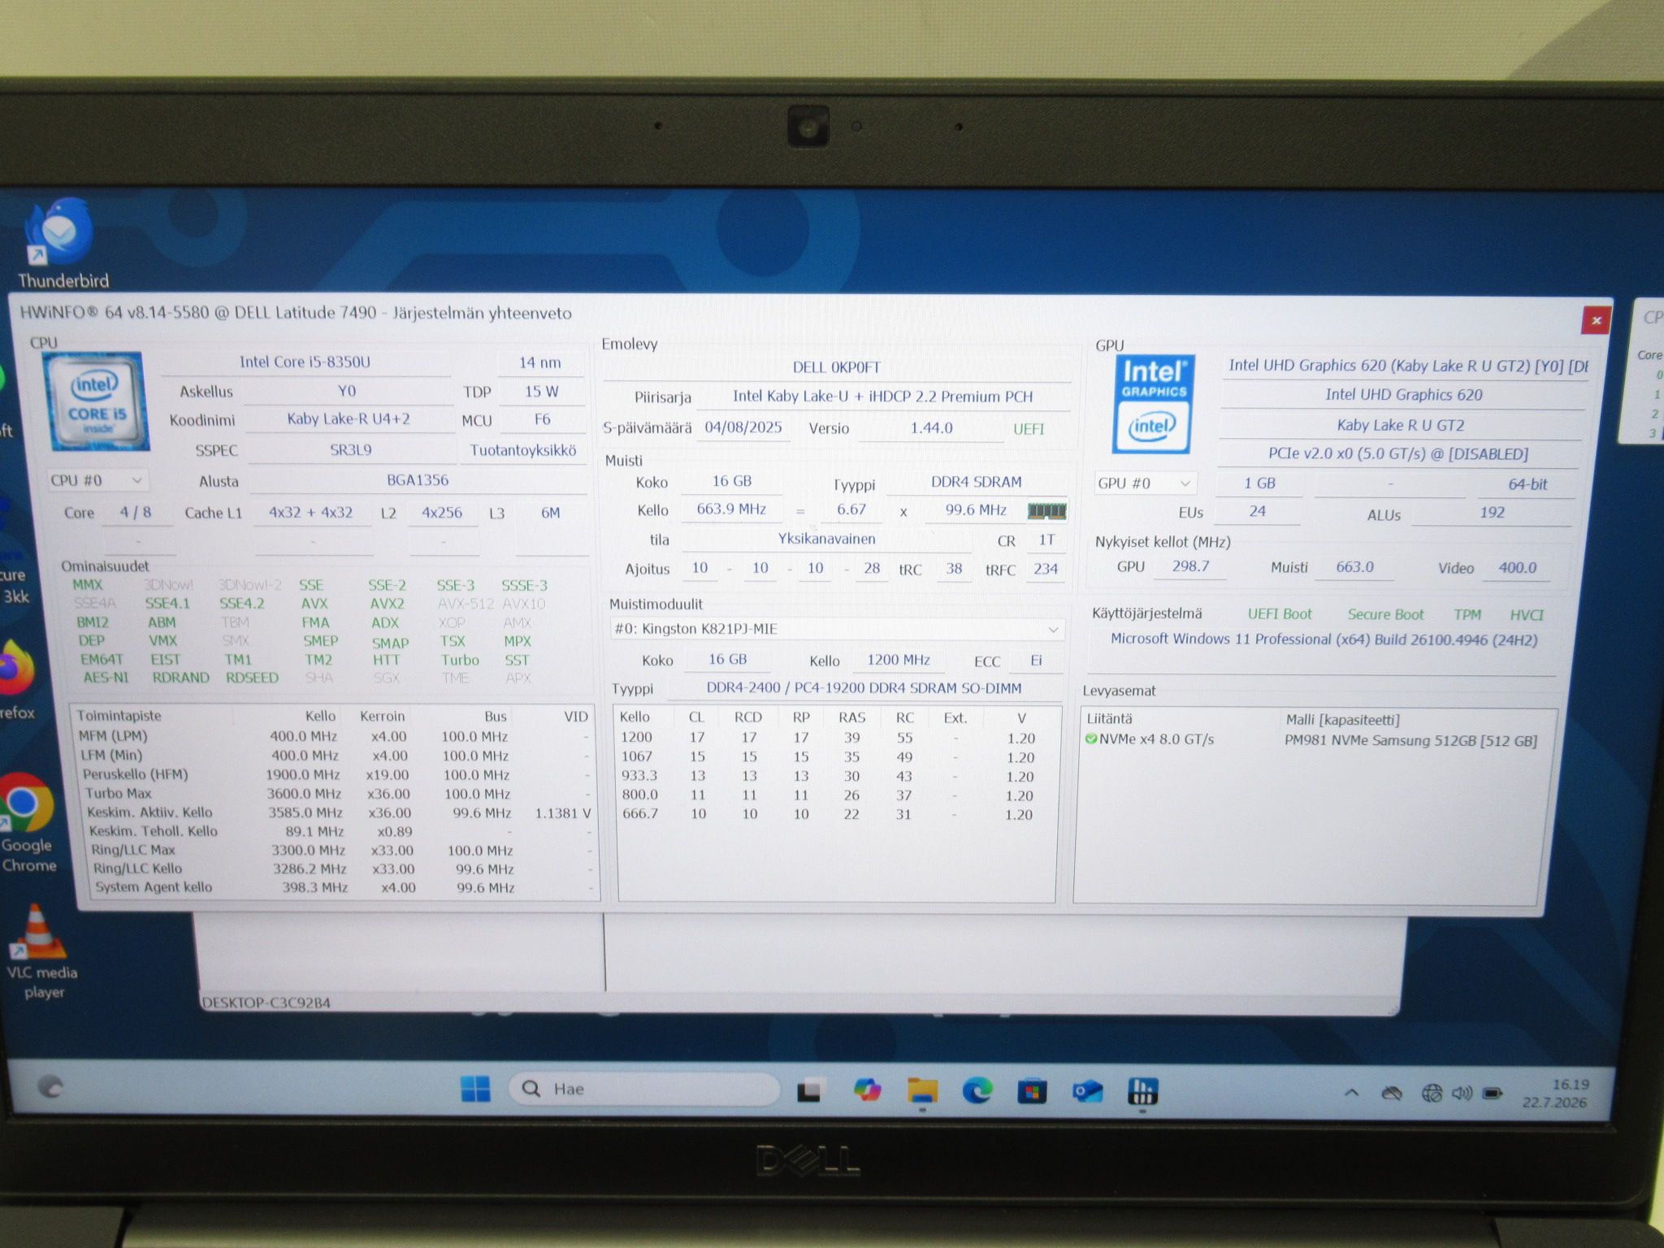Viewport: 1664px width, 1248px height.
Task: Click the Hae search box
Action: click(643, 1089)
